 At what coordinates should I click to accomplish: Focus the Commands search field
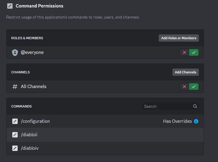click(167, 106)
